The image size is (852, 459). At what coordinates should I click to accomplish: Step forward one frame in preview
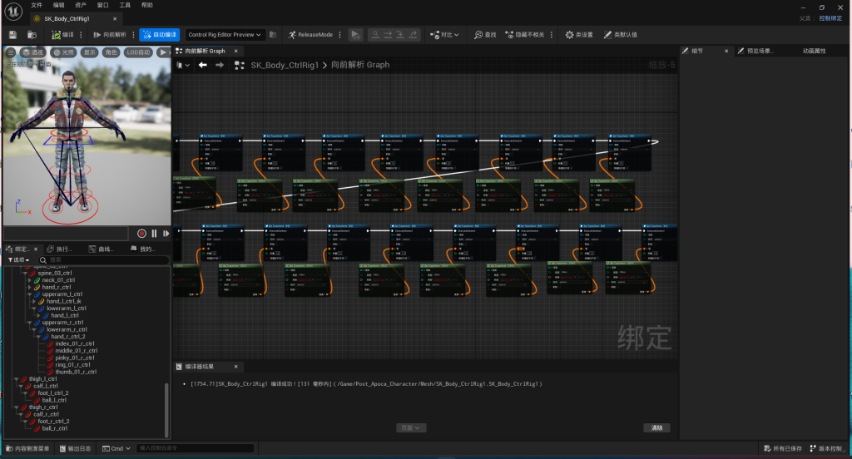(166, 234)
